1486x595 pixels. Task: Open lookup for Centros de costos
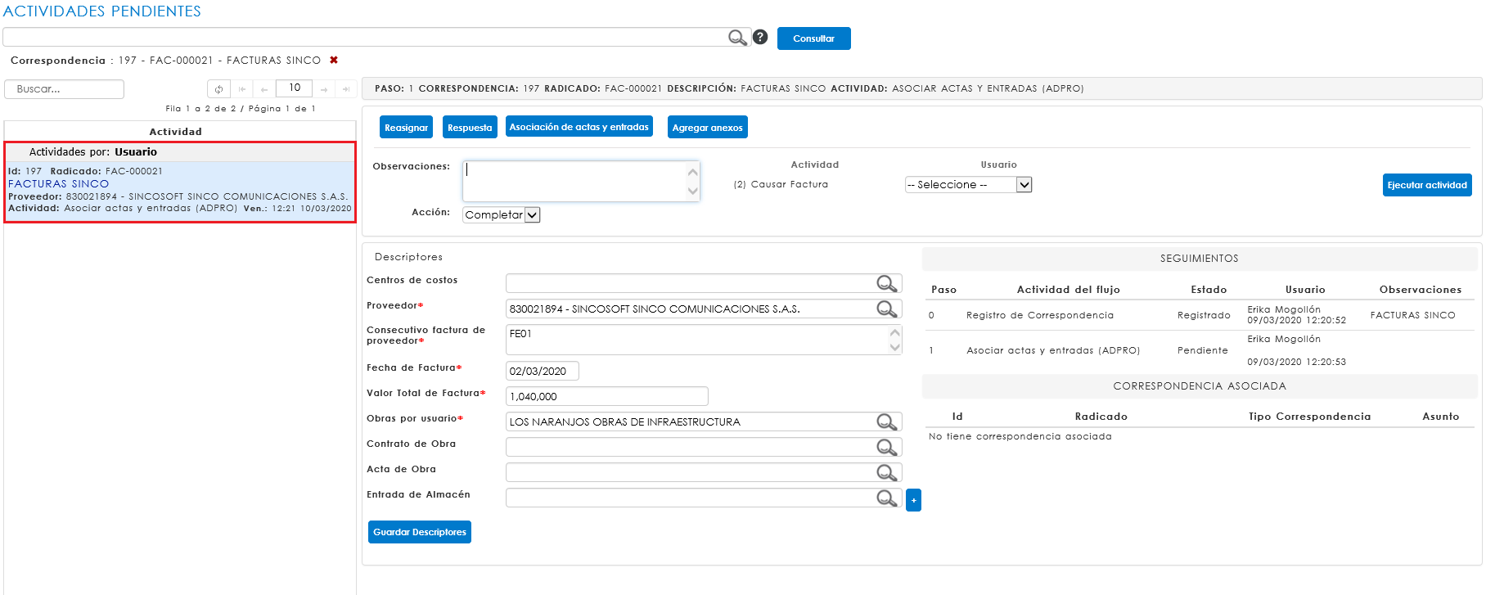point(887,283)
